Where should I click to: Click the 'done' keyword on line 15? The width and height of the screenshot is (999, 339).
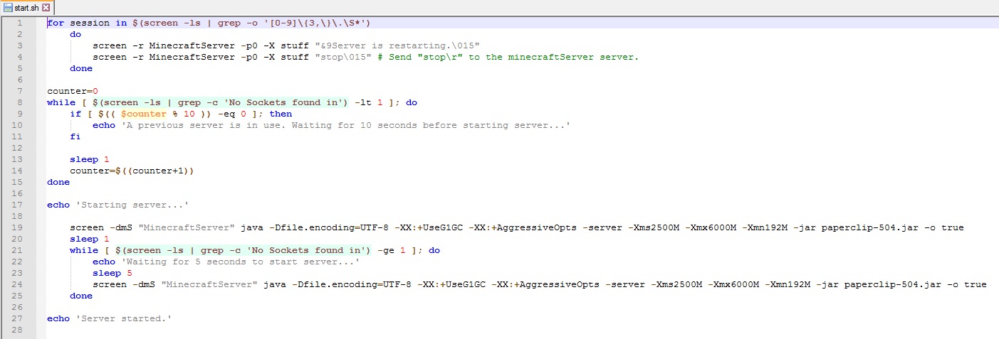pos(58,182)
